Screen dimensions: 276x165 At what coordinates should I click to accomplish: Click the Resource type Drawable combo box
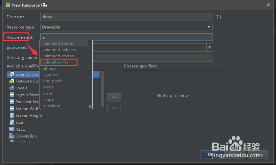point(126,27)
